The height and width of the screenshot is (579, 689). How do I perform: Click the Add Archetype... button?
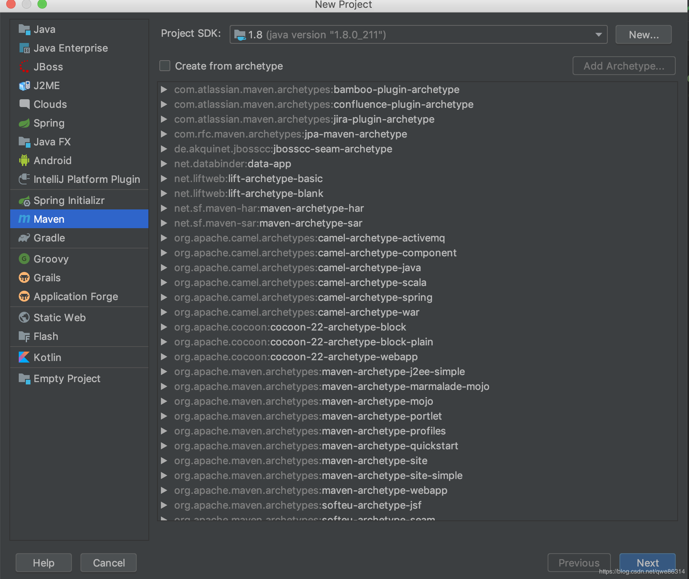coord(624,66)
